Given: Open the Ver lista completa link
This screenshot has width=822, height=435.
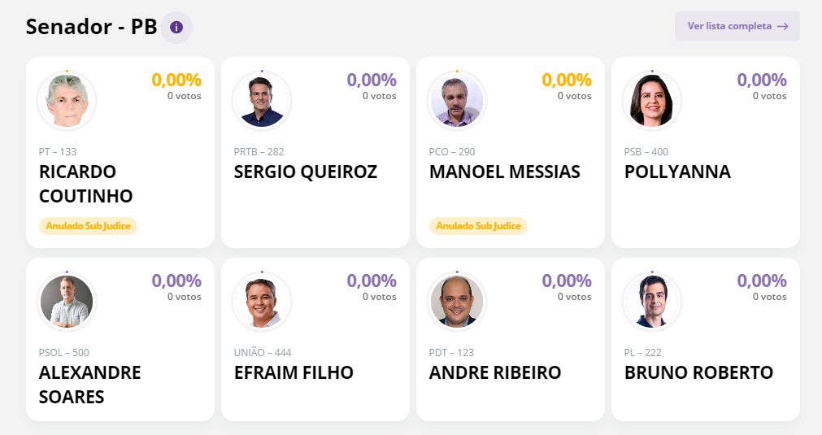Looking at the screenshot, I should [729, 26].
